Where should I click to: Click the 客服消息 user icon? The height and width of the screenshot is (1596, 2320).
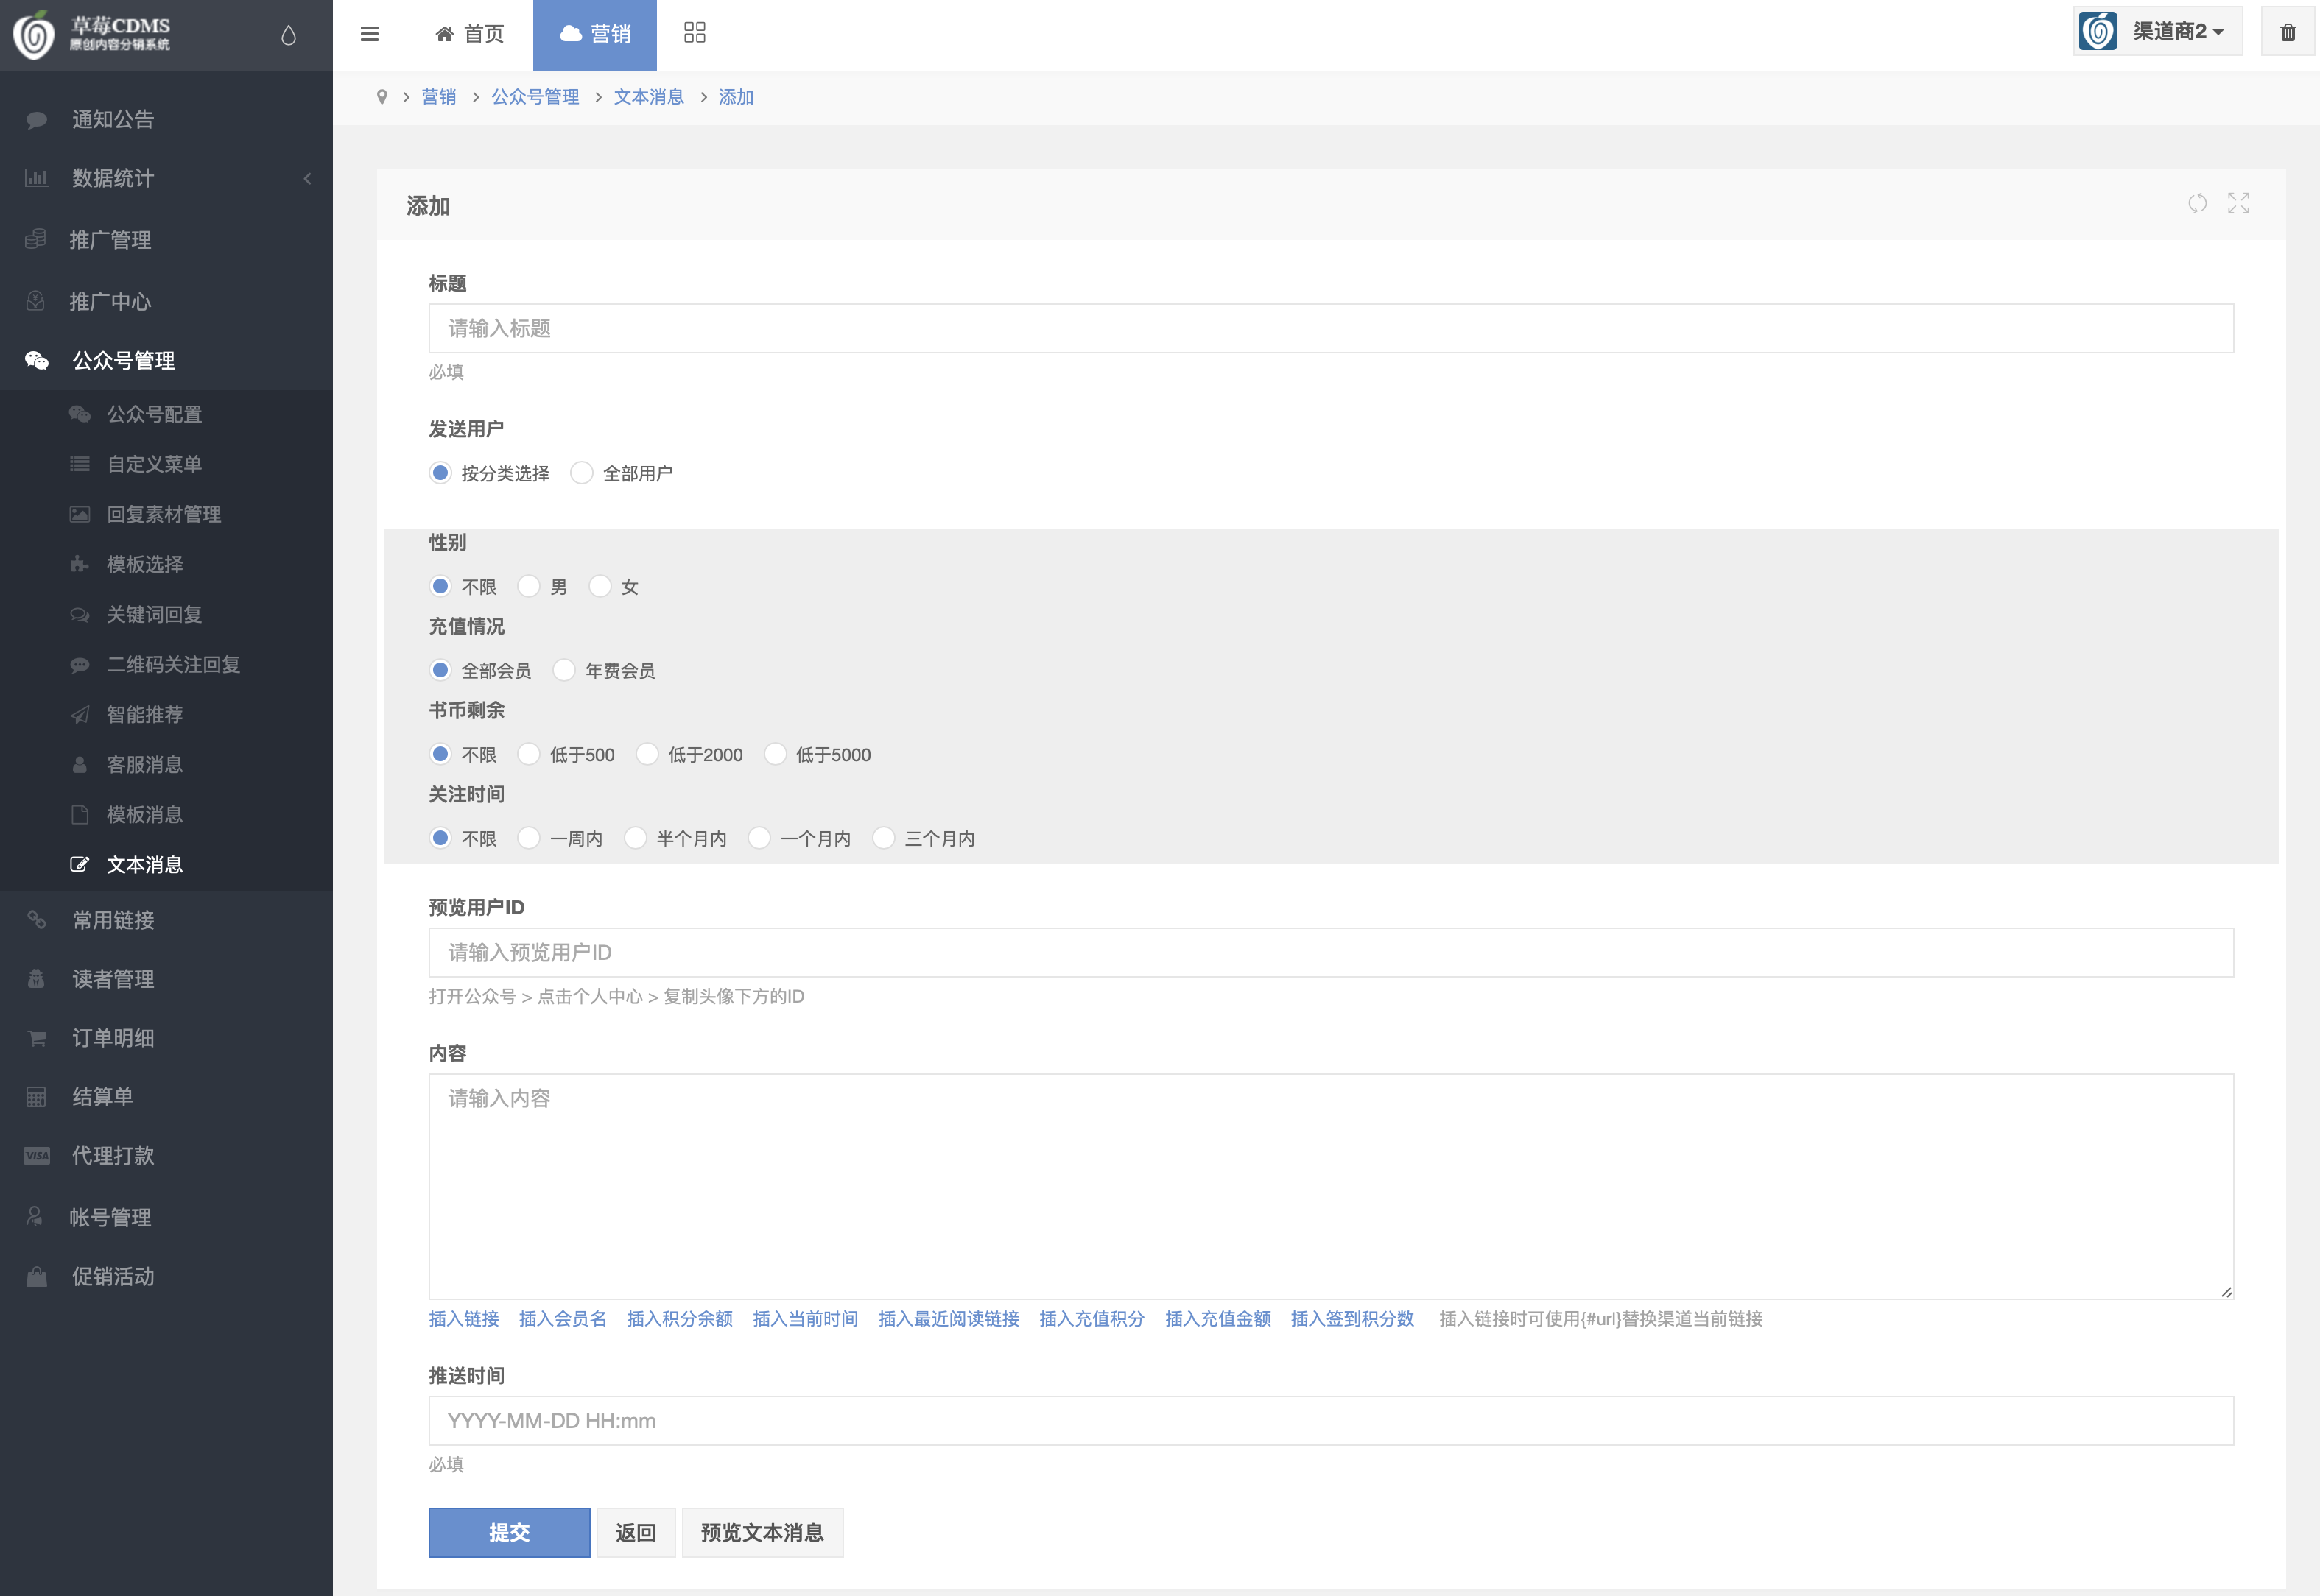pyautogui.click(x=80, y=764)
